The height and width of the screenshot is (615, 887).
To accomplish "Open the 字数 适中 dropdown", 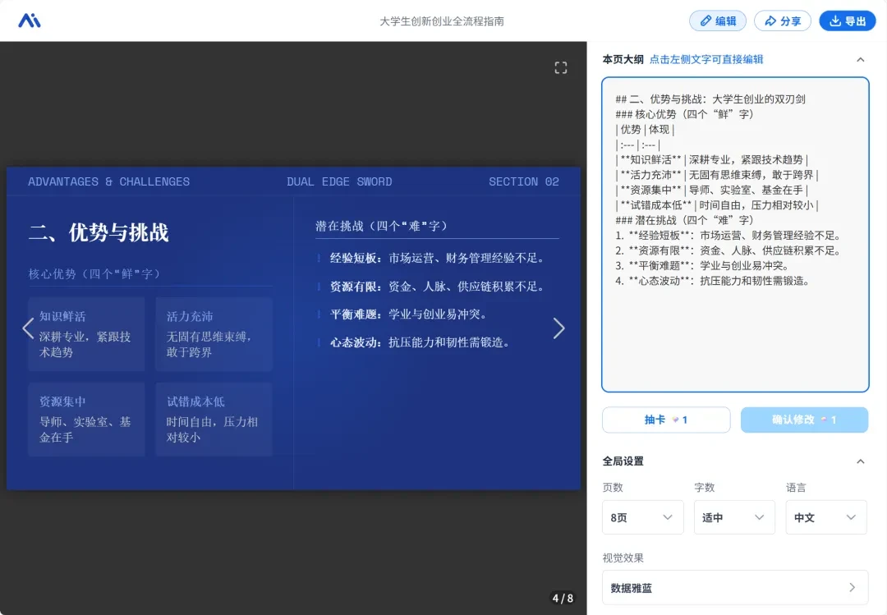I will coord(734,517).
